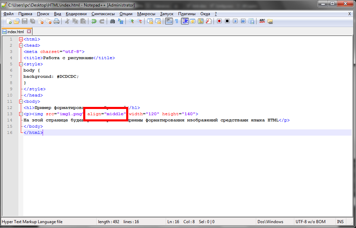Open the Кодировки menu

76,14
